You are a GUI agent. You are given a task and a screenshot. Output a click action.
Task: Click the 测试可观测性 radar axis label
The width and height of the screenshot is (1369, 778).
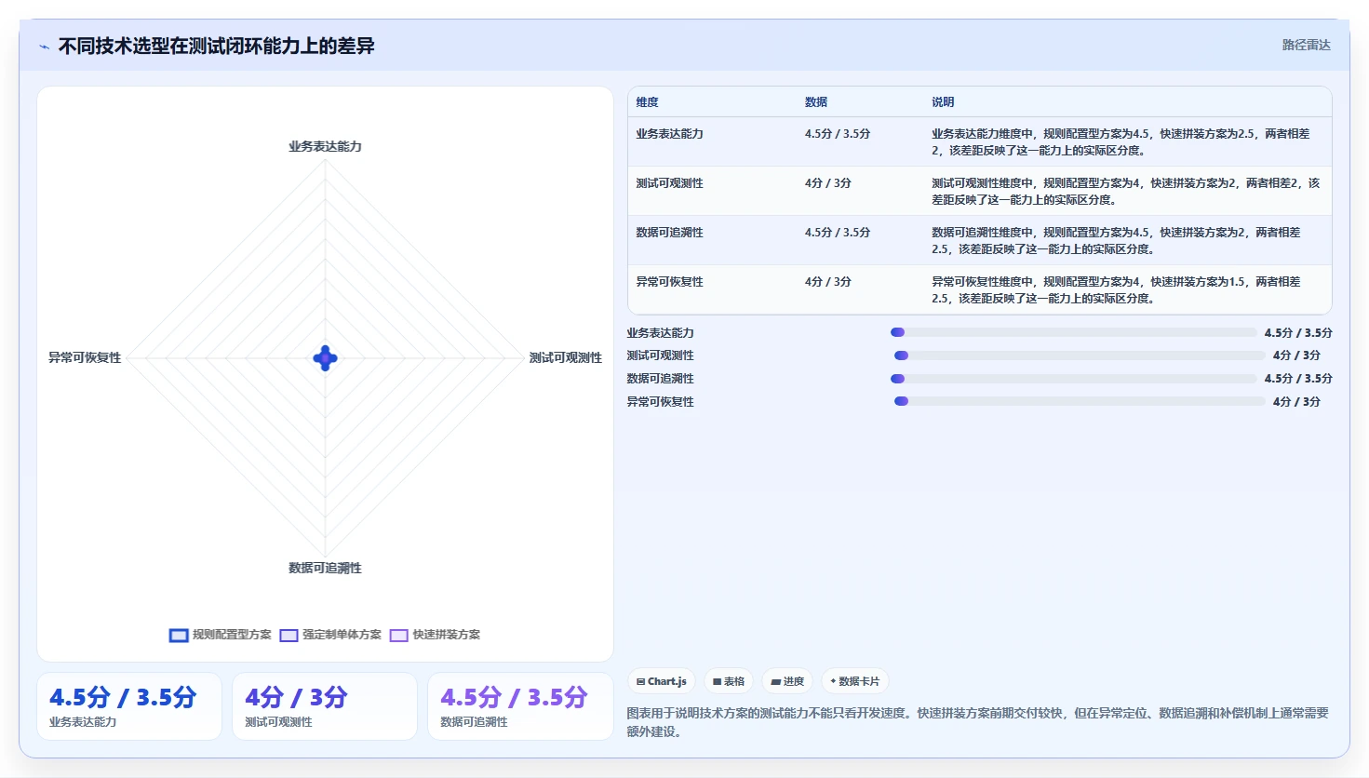coord(566,357)
